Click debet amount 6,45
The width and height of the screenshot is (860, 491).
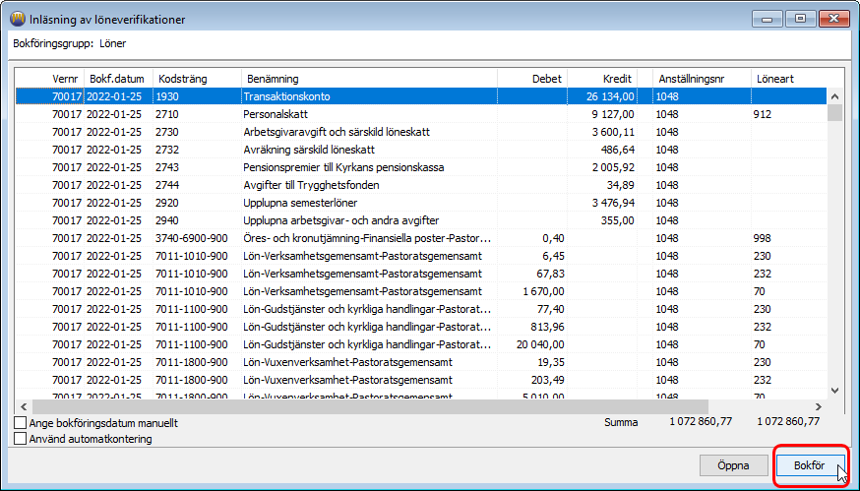553,256
